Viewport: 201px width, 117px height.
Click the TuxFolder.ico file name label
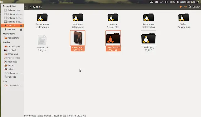[x=113, y=47]
